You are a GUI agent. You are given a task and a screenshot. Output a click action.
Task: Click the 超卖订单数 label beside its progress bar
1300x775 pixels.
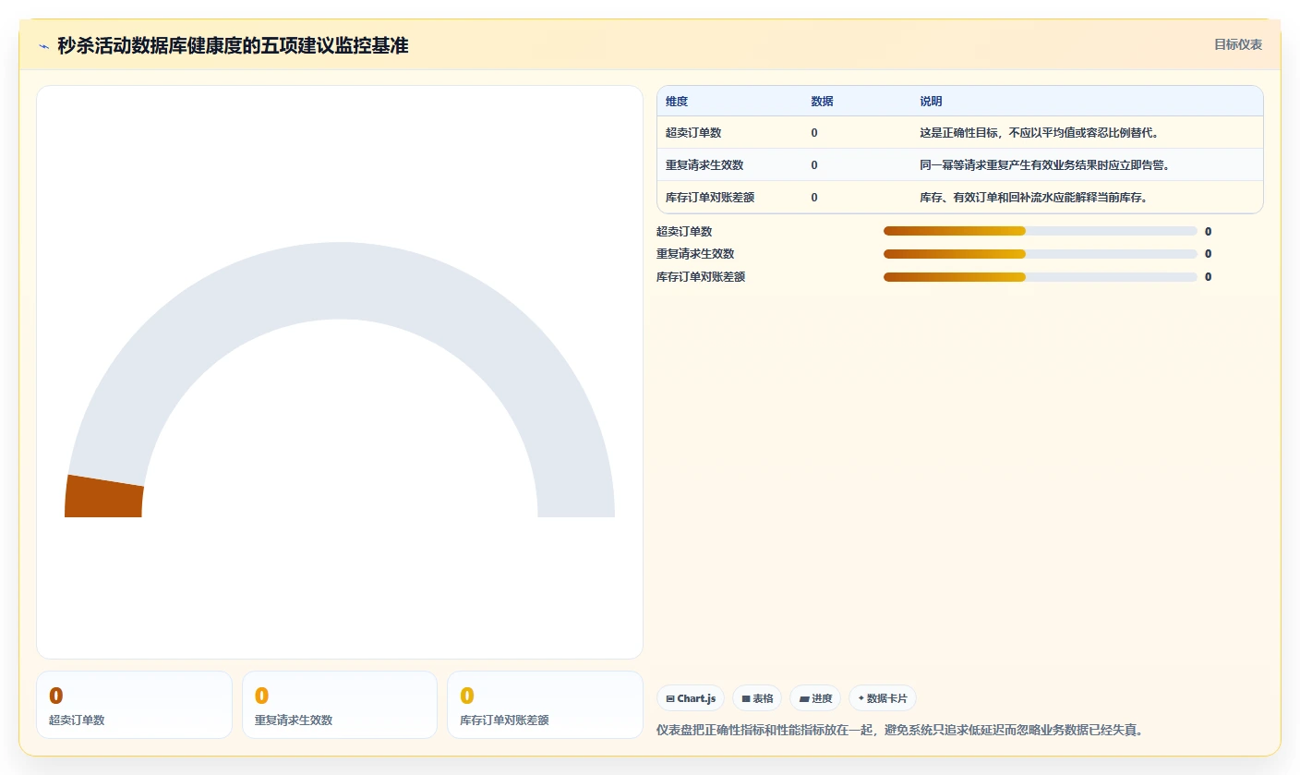coord(684,231)
